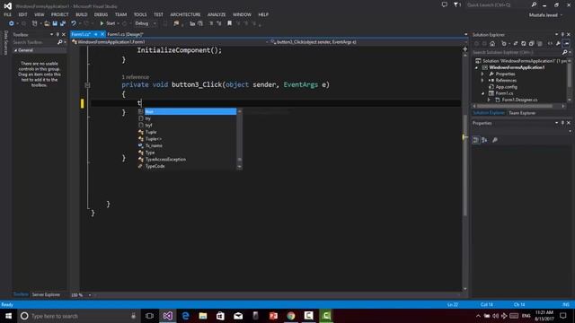Viewport: 575px width, 323px height.
Task: Toggle auto-hide pin on Toolbox panel
Action: click(x=57, y=34)
